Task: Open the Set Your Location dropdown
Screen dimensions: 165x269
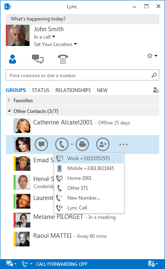Action: [55, 44]
